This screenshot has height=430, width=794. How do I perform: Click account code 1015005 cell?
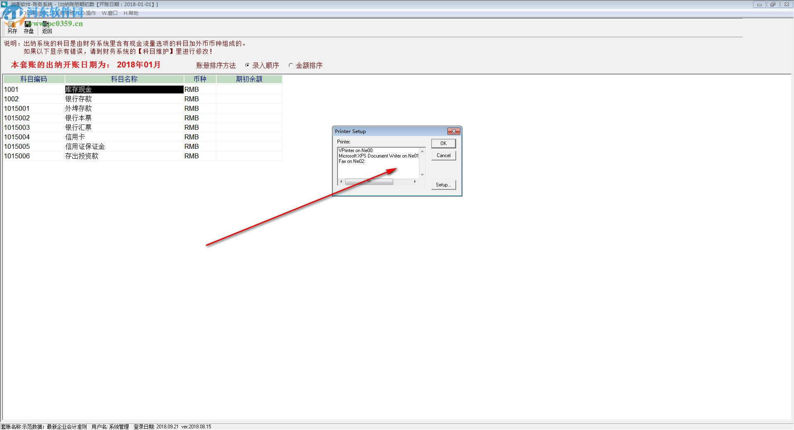pyautogui.click(x=34, y=146)
